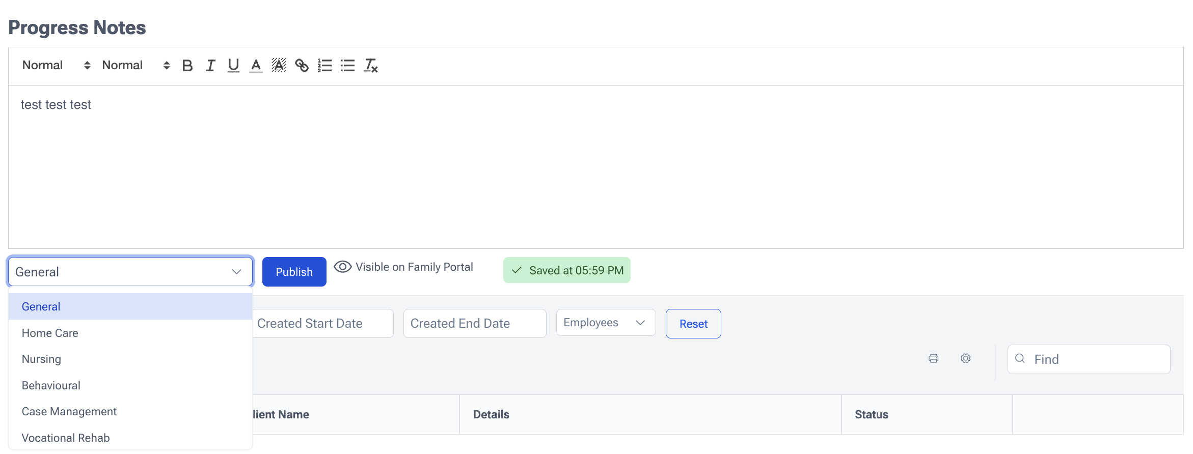The width and height of the screenshot is (1193, 454).
Task: Open the General category dropdown
Action: click(x=130, y=271)
